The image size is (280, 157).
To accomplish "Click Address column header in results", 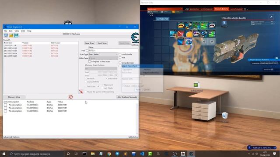I will 8,43.
